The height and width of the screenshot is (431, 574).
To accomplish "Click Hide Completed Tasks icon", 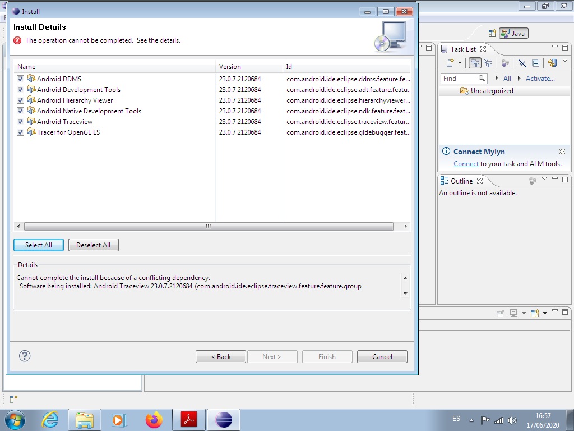I will click(522, 63).
